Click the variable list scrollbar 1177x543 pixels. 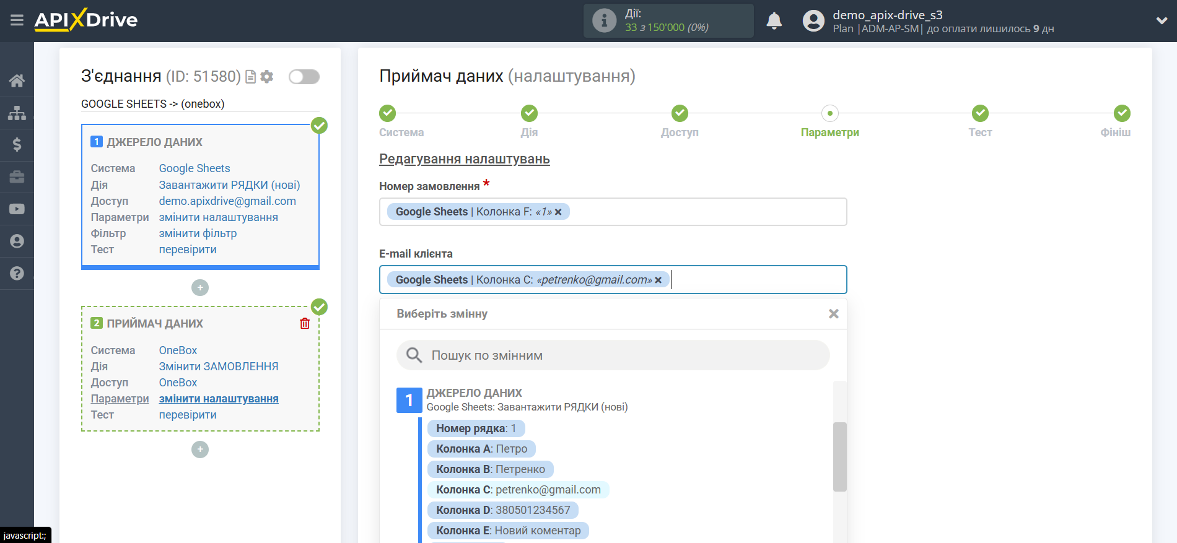839,457
